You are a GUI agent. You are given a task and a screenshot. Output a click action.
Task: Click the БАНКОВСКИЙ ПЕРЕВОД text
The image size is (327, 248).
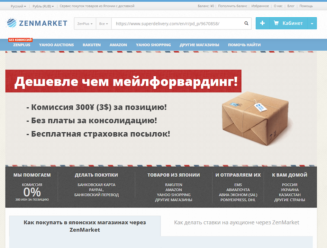[x=97, y=195]
